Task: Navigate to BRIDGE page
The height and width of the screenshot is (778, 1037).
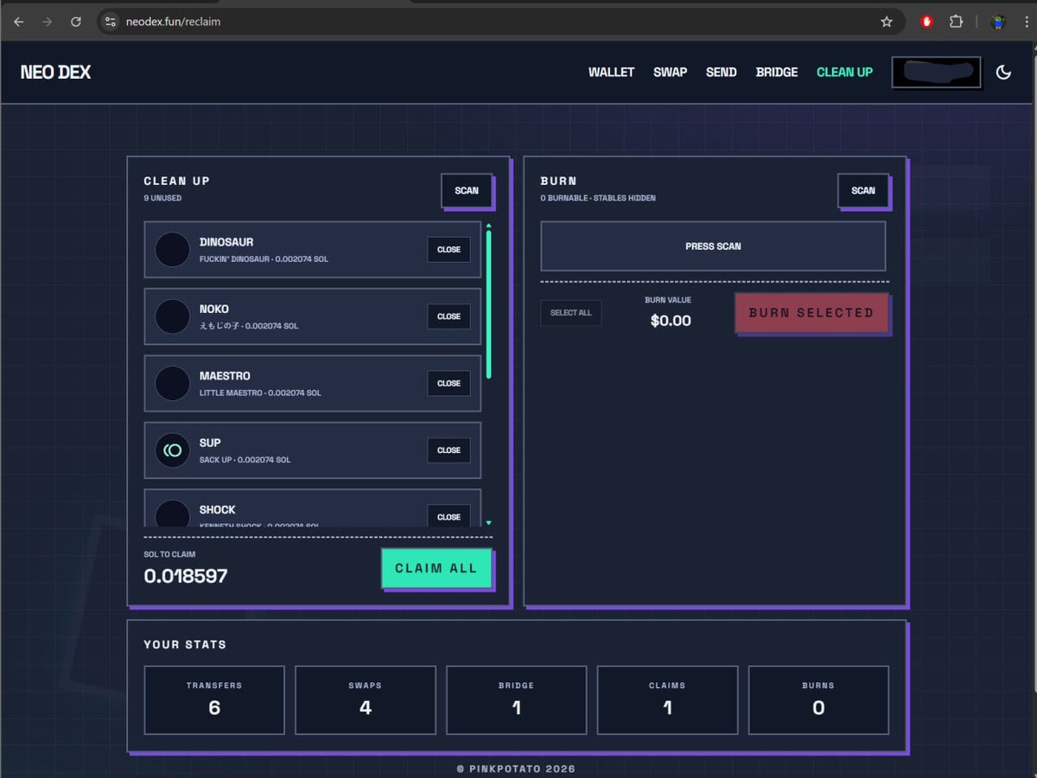Action: click(777, 73)
